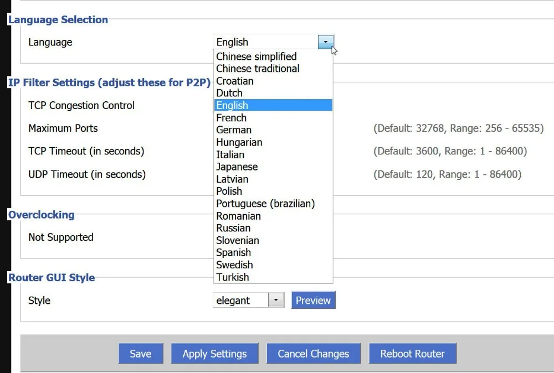Pick German in the language list
Image resolution: width=554 pixels, height=373 pixels.
click(273, 130)
